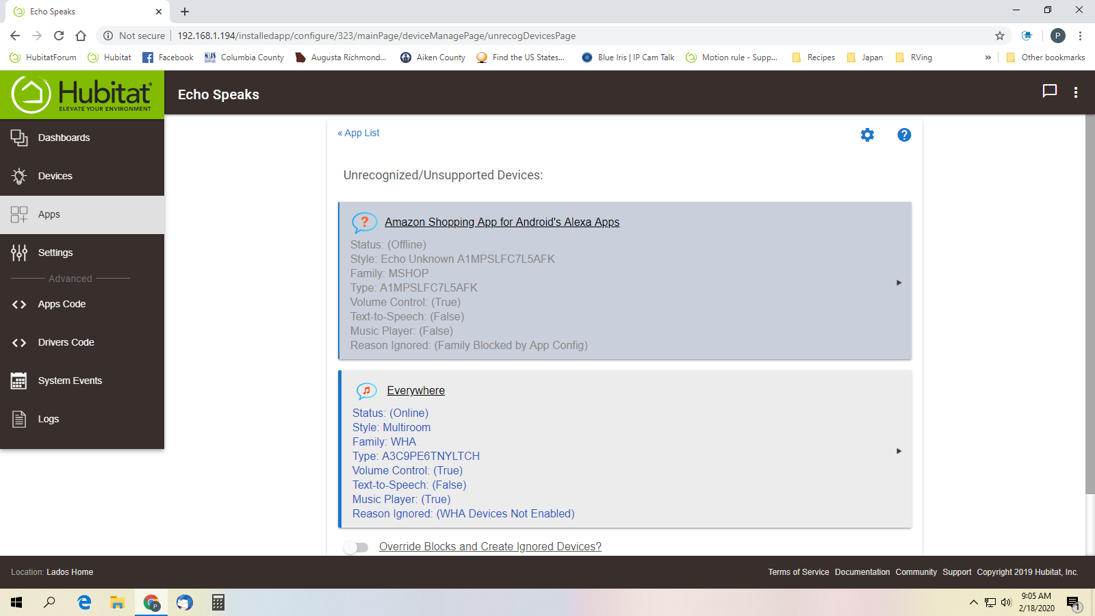Open the Documentation footer link
Image resolution: width=1095 pixels, height=616 pixels.
(862, 572)
